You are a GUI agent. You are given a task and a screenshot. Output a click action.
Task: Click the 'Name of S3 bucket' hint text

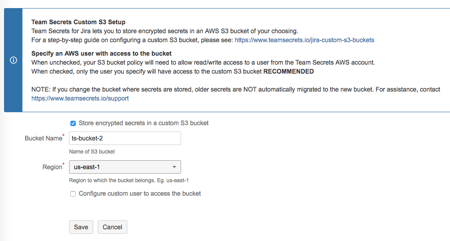[x=92, y=151]
